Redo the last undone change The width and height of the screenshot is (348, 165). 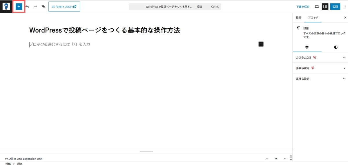(35, 6)
